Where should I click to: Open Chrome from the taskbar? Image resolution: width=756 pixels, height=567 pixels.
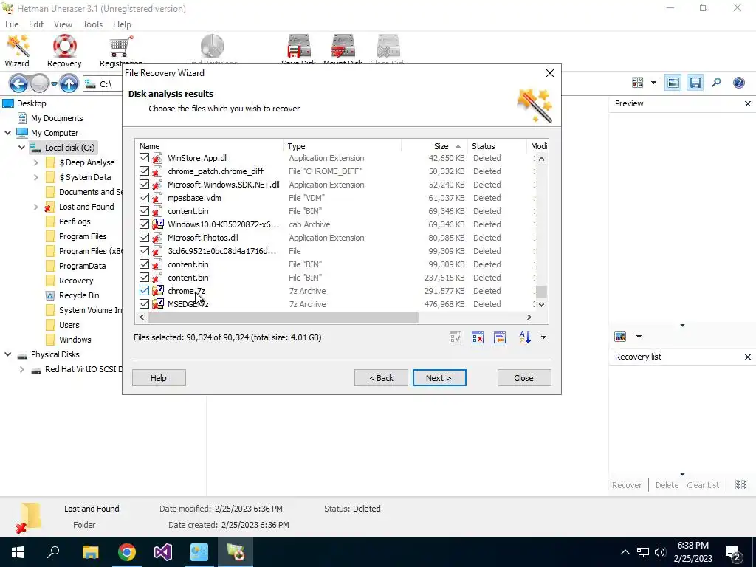tap(127, 552)
